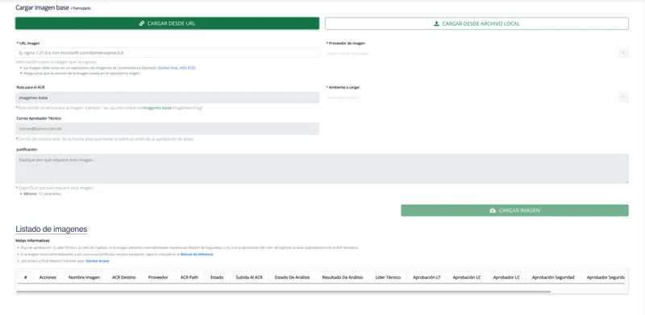Click the Proveedor column header

pos(158,278)
